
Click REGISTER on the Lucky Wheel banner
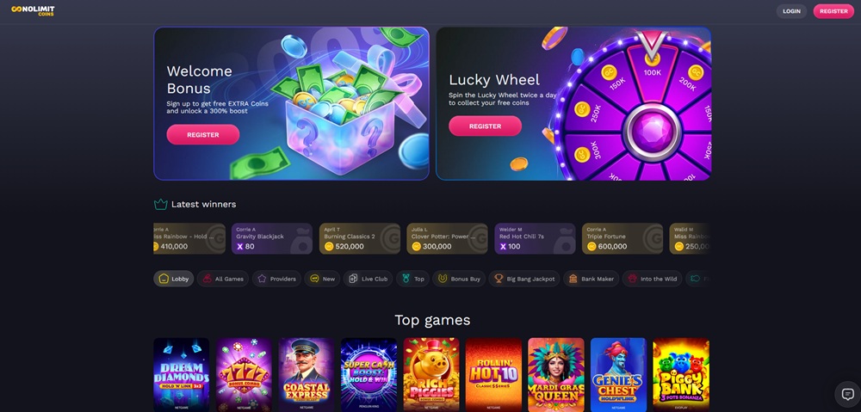click(x=485, y=126)
